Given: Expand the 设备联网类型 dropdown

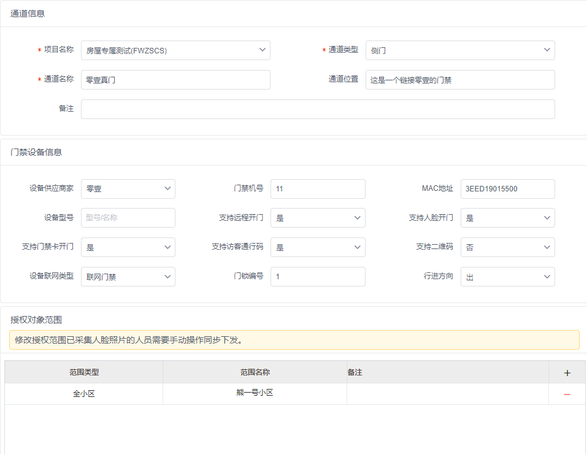Looking at the screenshot, I should coord(128,277).
